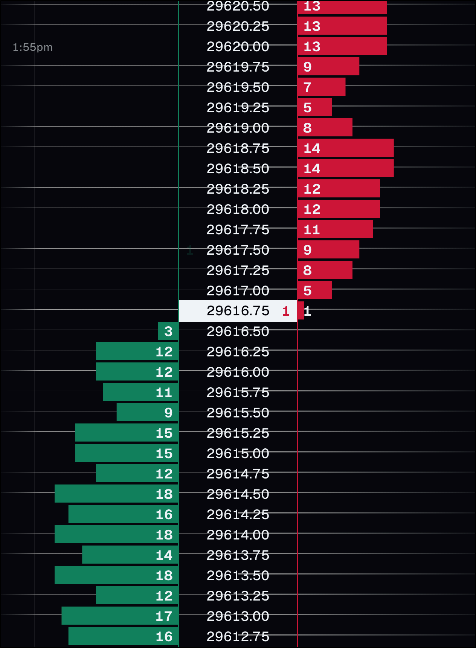
Task: Click the bid size 11 at 29615.75
Action: pos(164,392)
